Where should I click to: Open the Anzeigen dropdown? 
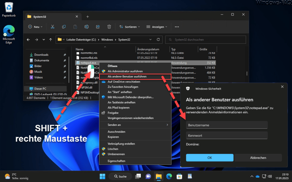(157, 27)
